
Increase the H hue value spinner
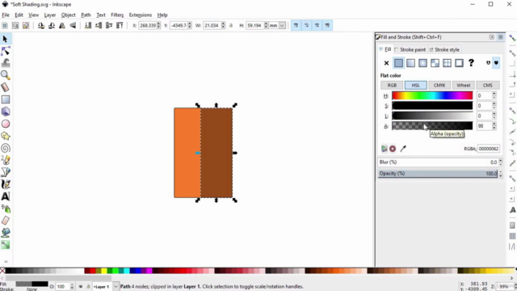click(494, 94)
